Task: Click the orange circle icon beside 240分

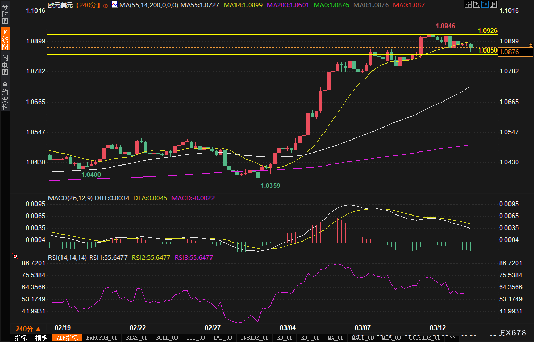Action: [x=105, y=5]
